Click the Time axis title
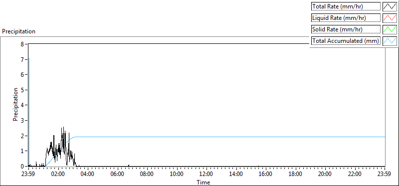Viewport: 399px width, 186px height. 203,182
